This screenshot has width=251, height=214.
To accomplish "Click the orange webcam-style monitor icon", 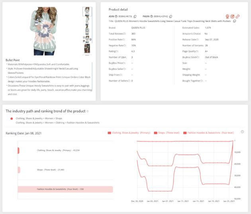I will (x=227, y=16).
